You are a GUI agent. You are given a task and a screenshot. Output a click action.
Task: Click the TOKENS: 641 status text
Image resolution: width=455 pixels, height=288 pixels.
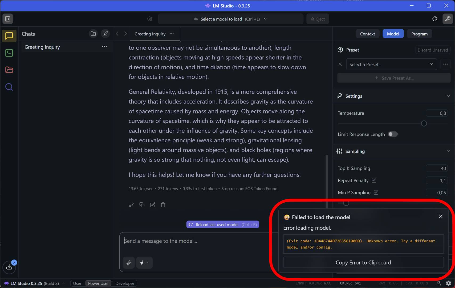pos(349,283)
